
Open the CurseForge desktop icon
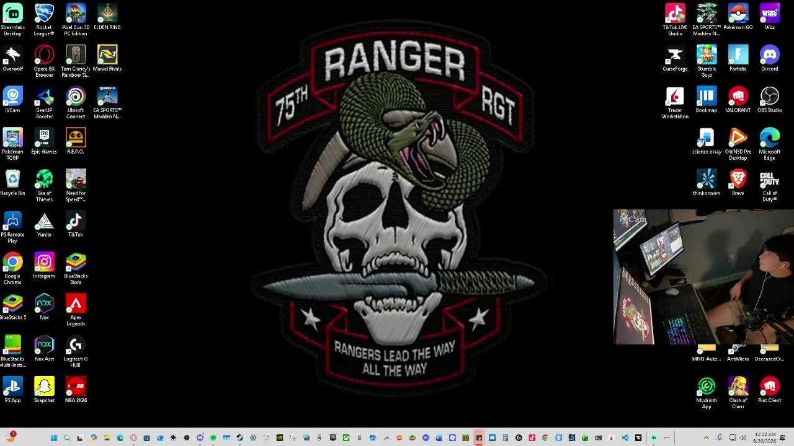675,59
